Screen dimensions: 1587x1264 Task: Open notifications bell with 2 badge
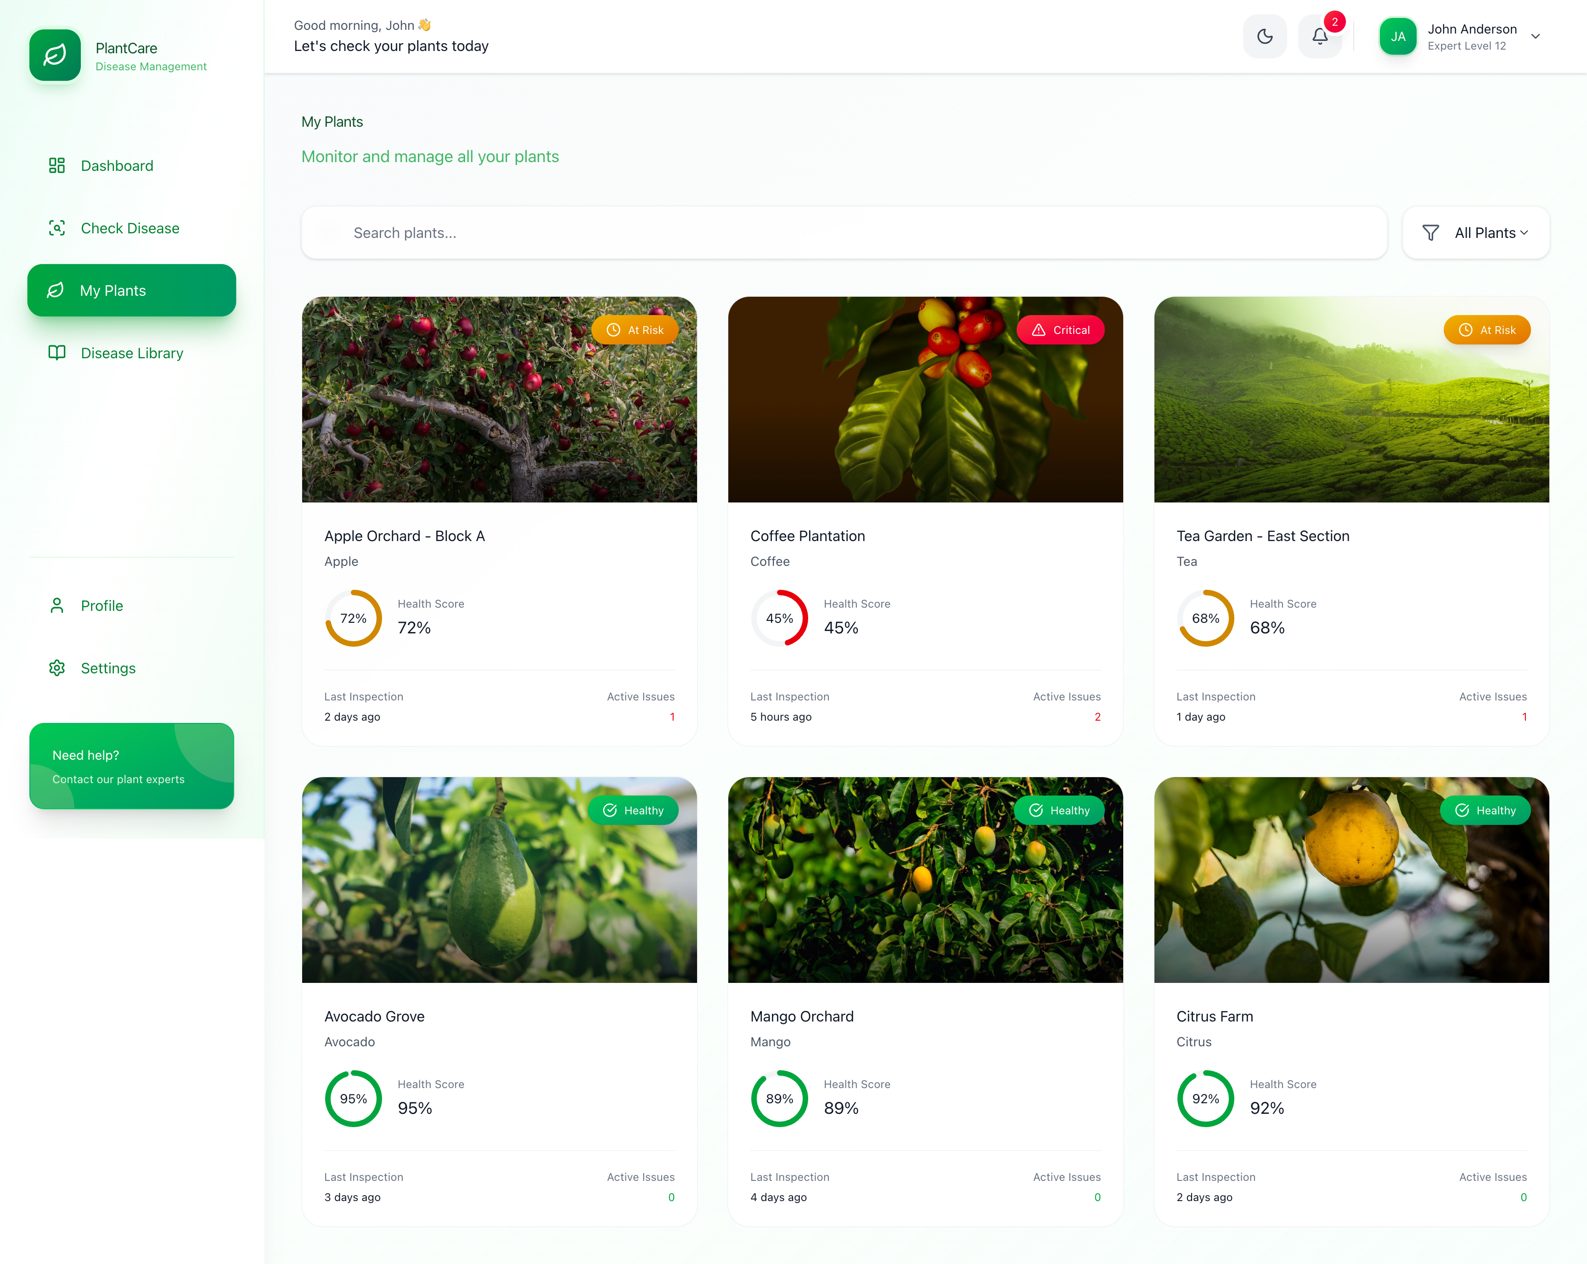[x=1321, y=36]
